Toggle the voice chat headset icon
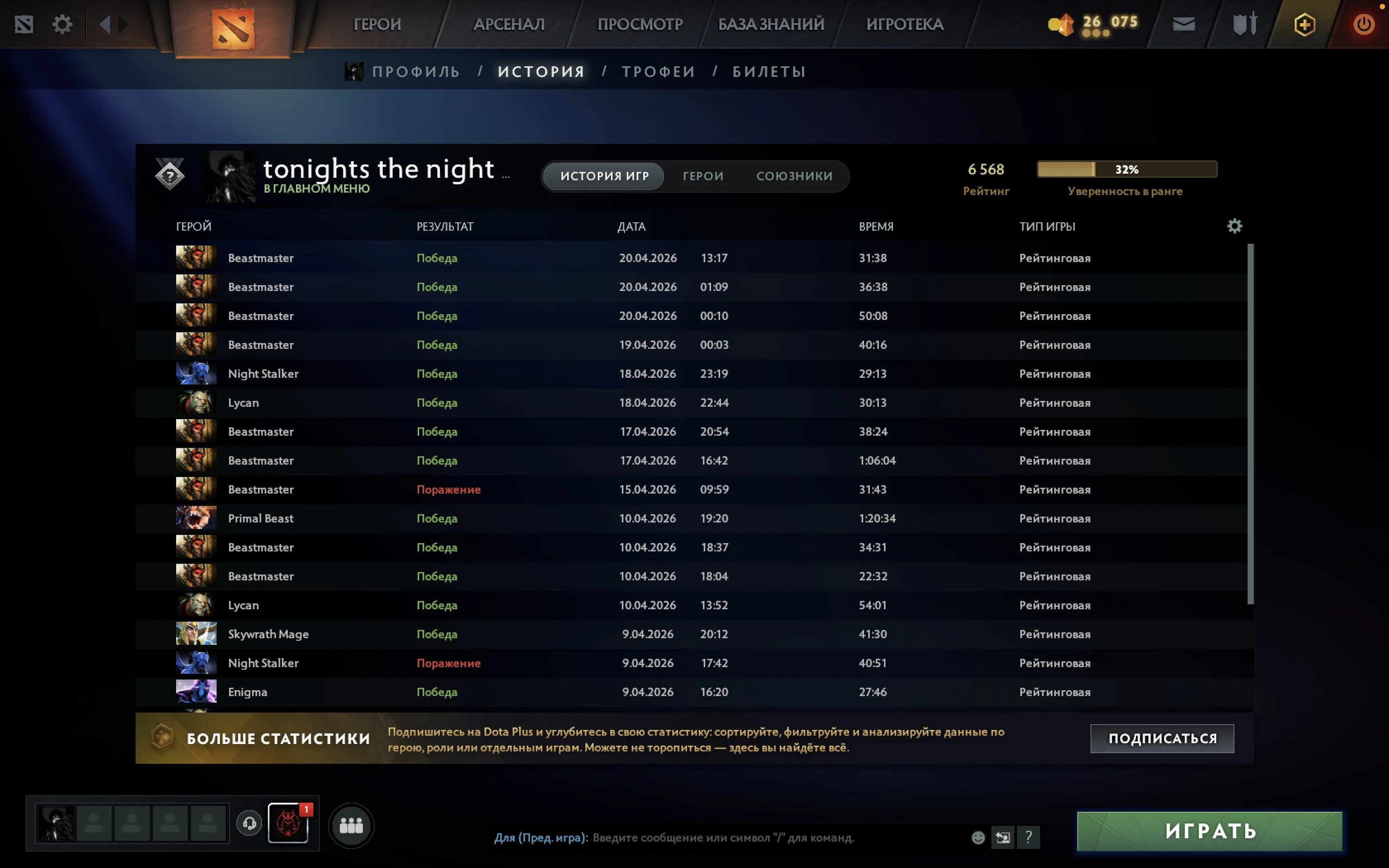 pos(249,823)
